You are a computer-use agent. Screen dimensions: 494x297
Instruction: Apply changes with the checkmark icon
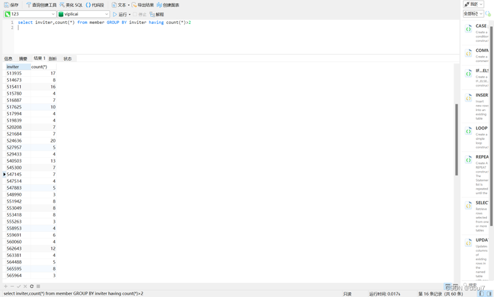[x=18, y=286]
